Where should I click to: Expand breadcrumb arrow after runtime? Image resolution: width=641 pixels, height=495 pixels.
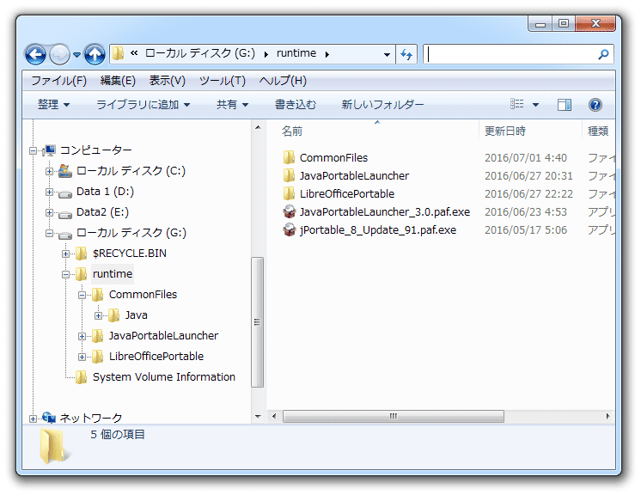tap(327, 54)
